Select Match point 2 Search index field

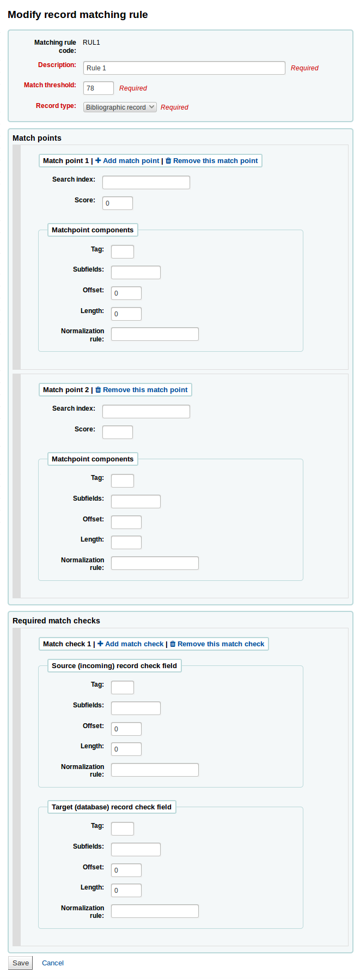[146, 412]
